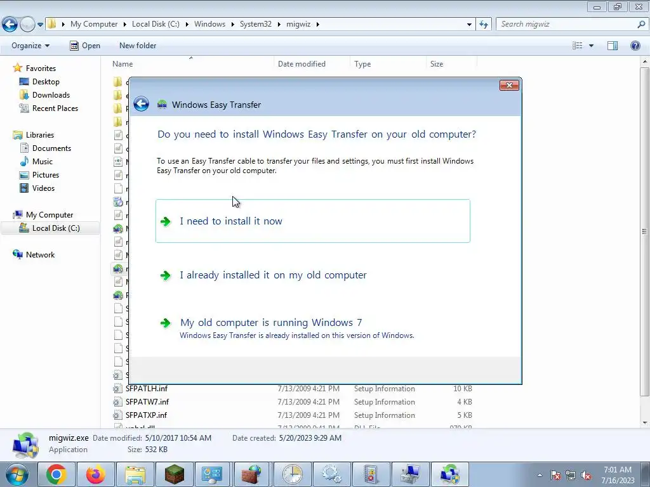Choose My old computer is running Windows 7
Screen dimensions: 650x487
click(x=287, y=328)
